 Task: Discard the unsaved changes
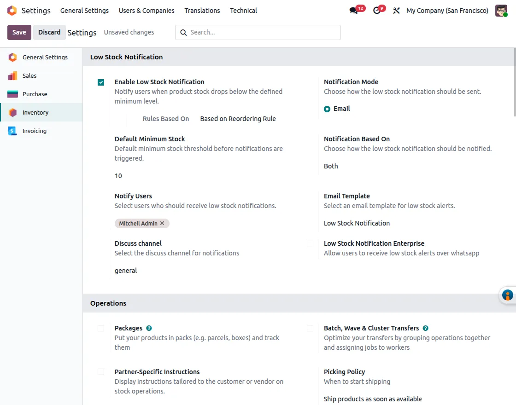coord(49,32)
